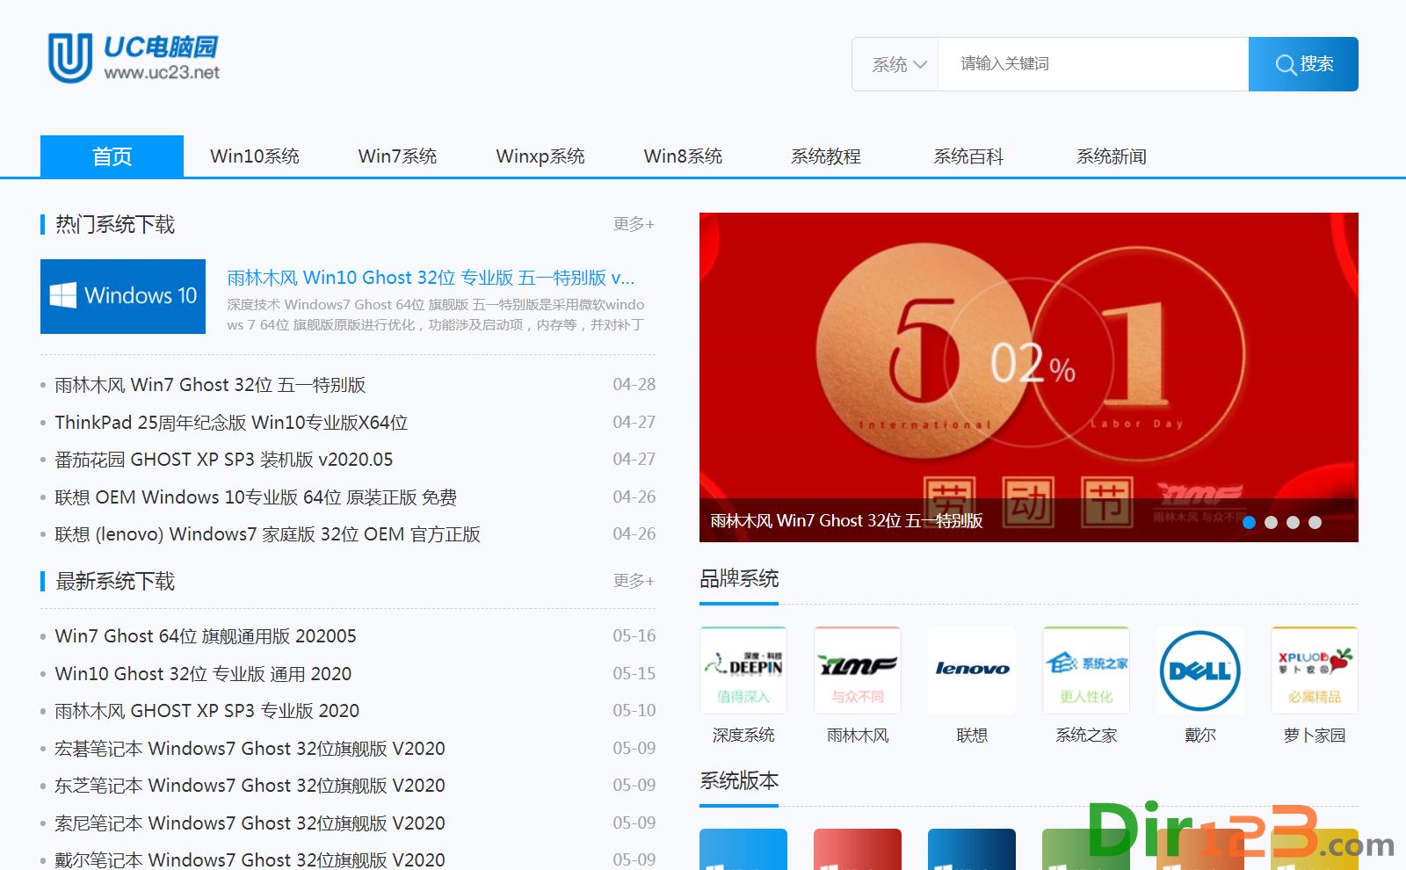Image resolution: width=1406 pixels, height=870 pixels.
Task: Select the first (blue) carousel dot
Action: coord(1249,522)
